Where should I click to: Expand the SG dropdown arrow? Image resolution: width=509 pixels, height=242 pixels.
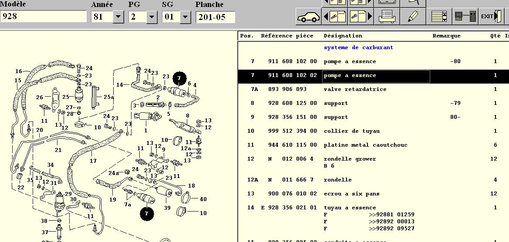[x=185, y=17]
